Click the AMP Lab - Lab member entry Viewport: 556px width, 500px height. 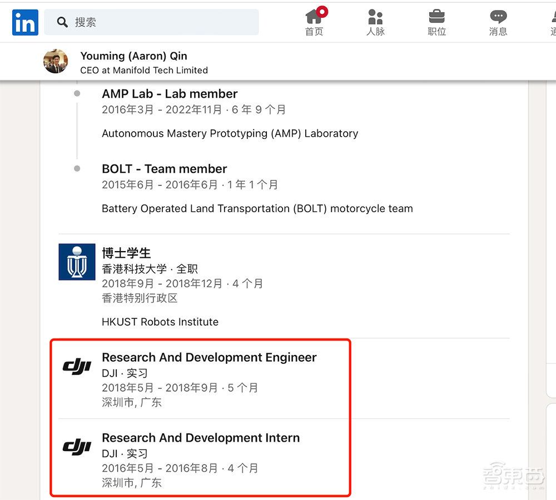169,93
